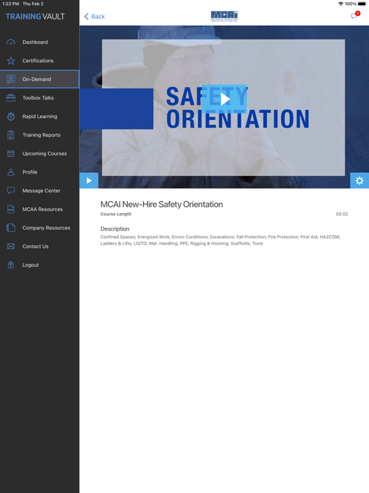The width and height of the screenshot is (369, 493).
Task: Click the Upcoming Courses calendar icon
Action: 11,153
